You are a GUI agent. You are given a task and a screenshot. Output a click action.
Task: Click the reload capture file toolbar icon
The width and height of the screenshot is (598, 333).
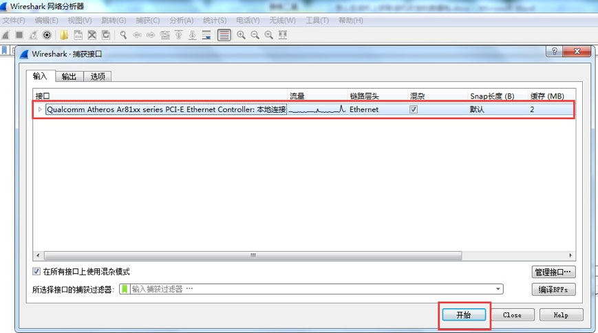[106, 35]
